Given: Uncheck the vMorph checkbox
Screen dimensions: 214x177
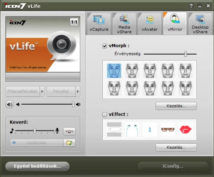Looking at the screenshot, I should pyautogui.click(x=105, y=46).
